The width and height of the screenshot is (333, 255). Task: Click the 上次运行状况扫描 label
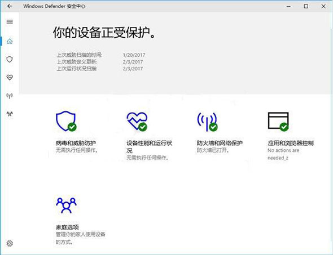(x=77, y=69)
